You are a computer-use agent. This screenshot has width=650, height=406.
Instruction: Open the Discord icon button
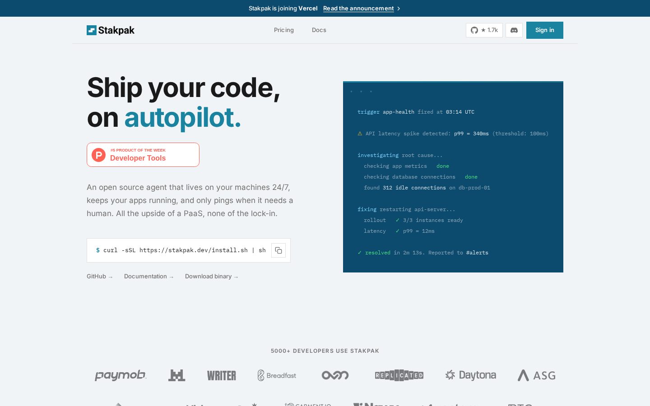pos(514,30)
